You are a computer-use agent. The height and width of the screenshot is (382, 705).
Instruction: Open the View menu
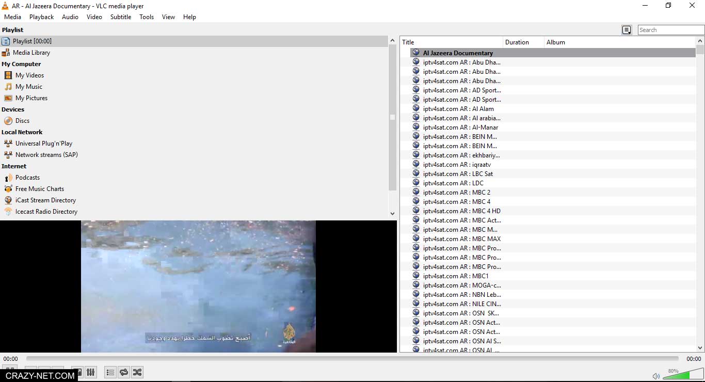169,17
